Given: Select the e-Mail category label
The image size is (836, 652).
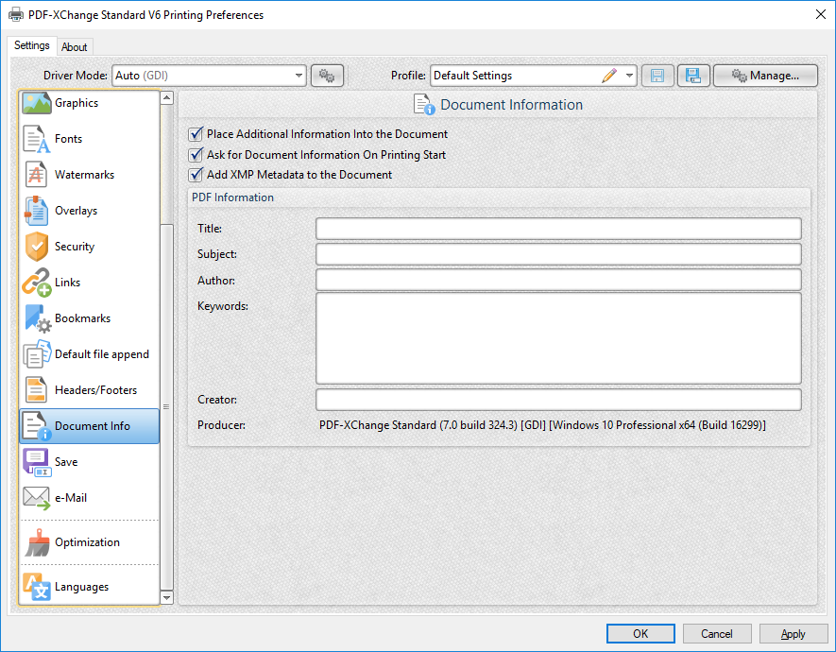Looking at the screenshot, I should pyautogui.click(x=71, y=498).
